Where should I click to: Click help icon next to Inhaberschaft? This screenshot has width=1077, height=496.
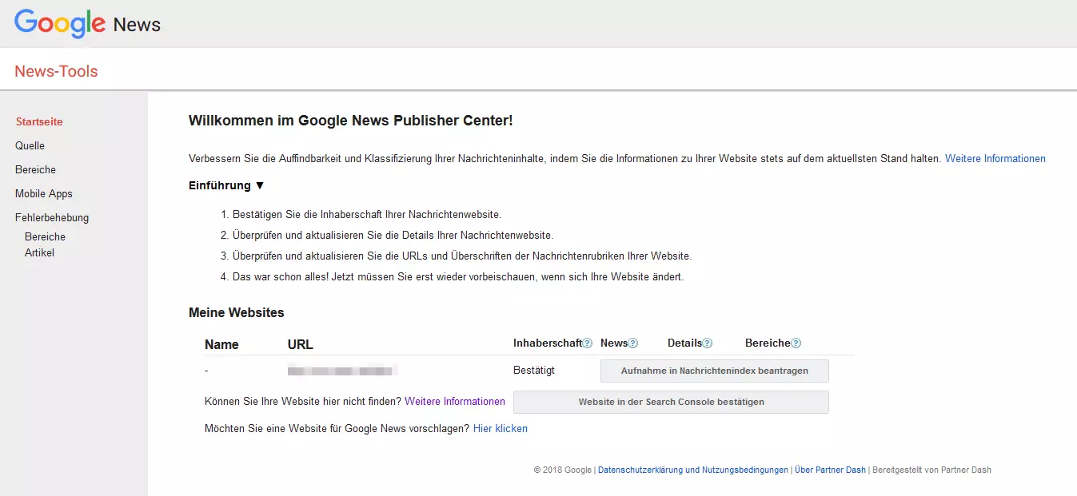pyautogui.click(x=588, y=343)
